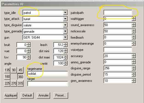Select the 90 angle button
The height and width of the screenshot is (103, 144).
coord(14,70)
